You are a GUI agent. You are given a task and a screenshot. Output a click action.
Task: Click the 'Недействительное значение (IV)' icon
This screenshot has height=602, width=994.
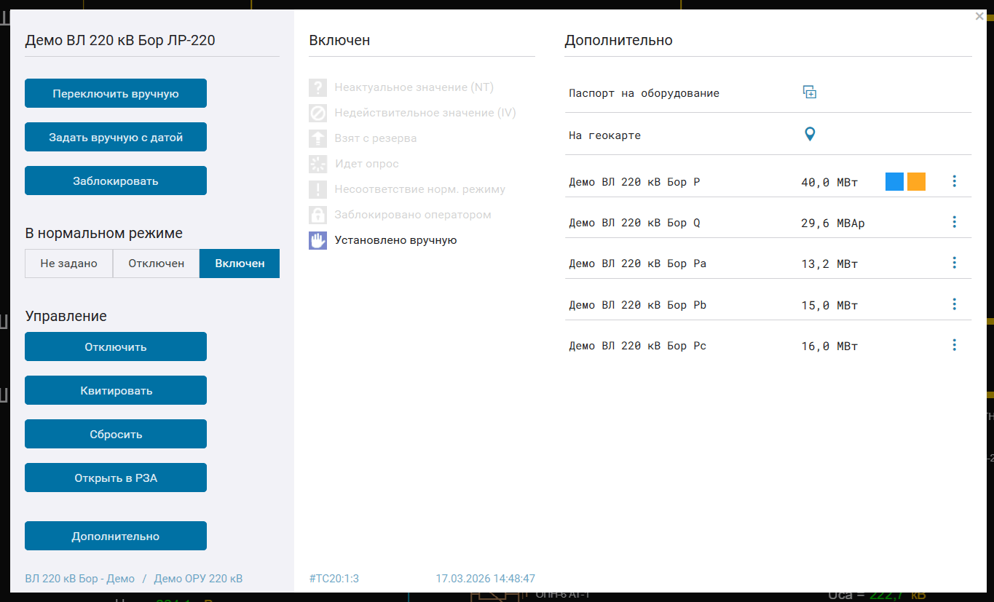pyautogui.click(x=317, y=113)
